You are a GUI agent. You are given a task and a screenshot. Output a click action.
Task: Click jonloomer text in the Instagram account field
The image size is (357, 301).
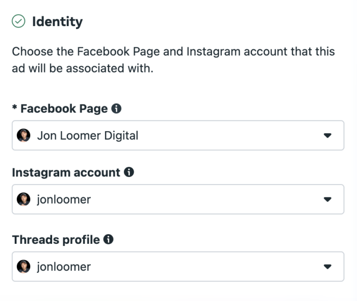coord(64,199)
